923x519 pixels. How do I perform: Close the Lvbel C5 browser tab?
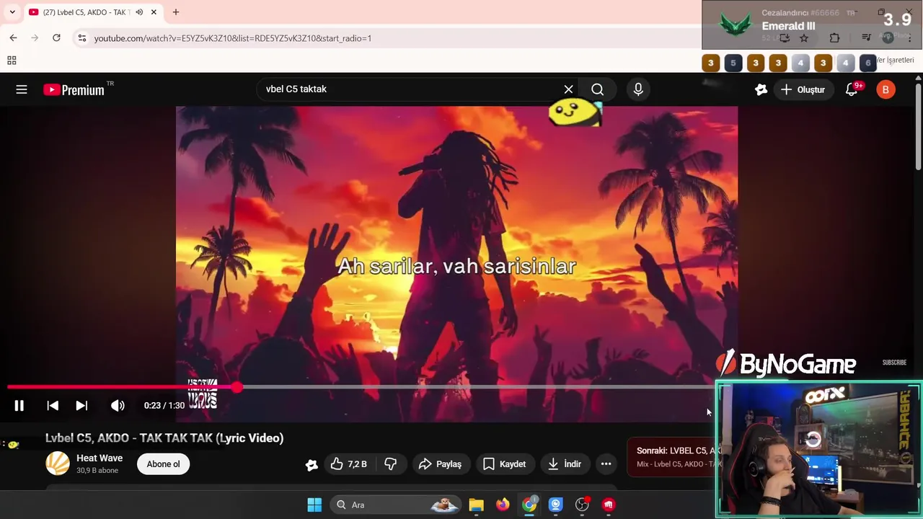pos(154,12)
